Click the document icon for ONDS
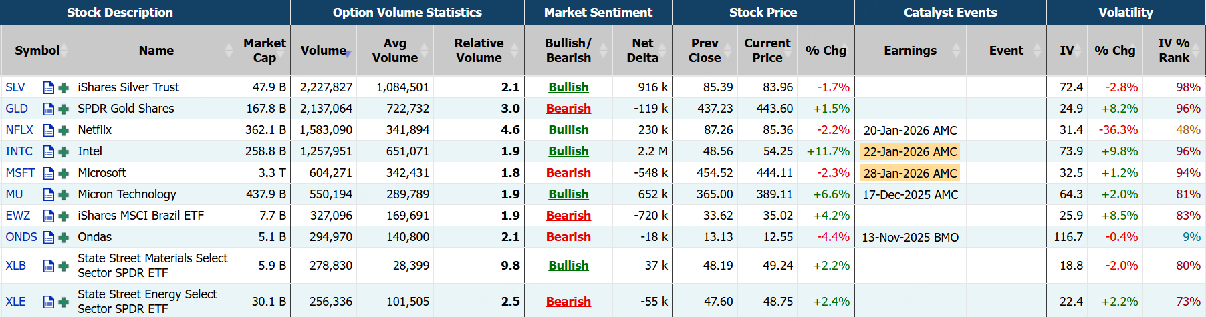 pyautogui.click(x=48, y=237)
